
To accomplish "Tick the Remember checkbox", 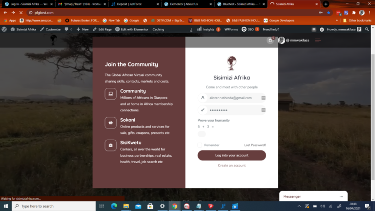I will 200,145.
